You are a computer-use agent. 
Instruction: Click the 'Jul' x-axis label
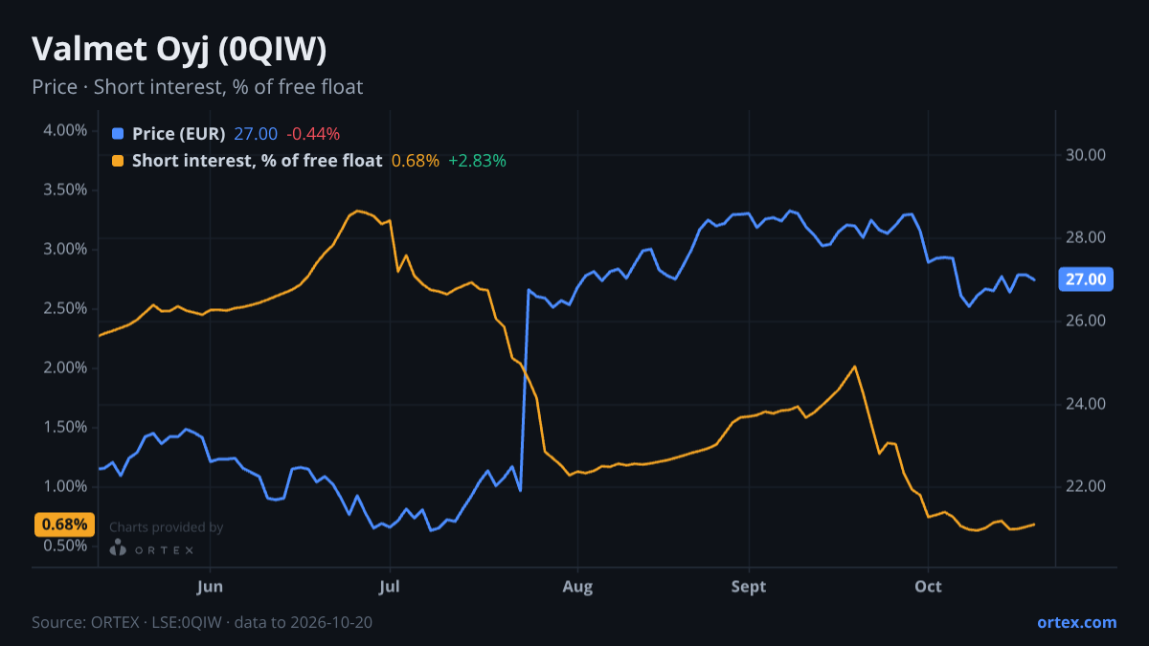[x=390, y=586]
